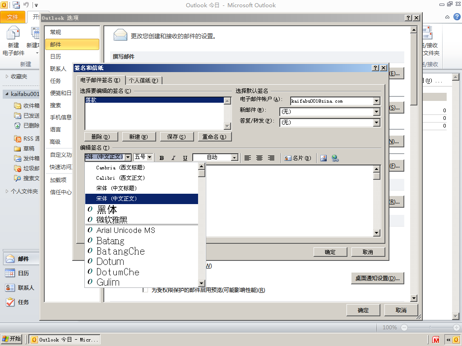Click 桌面通知设置 button
The width and height of the screenshot is (462, 346).
[x=378, y=278]
